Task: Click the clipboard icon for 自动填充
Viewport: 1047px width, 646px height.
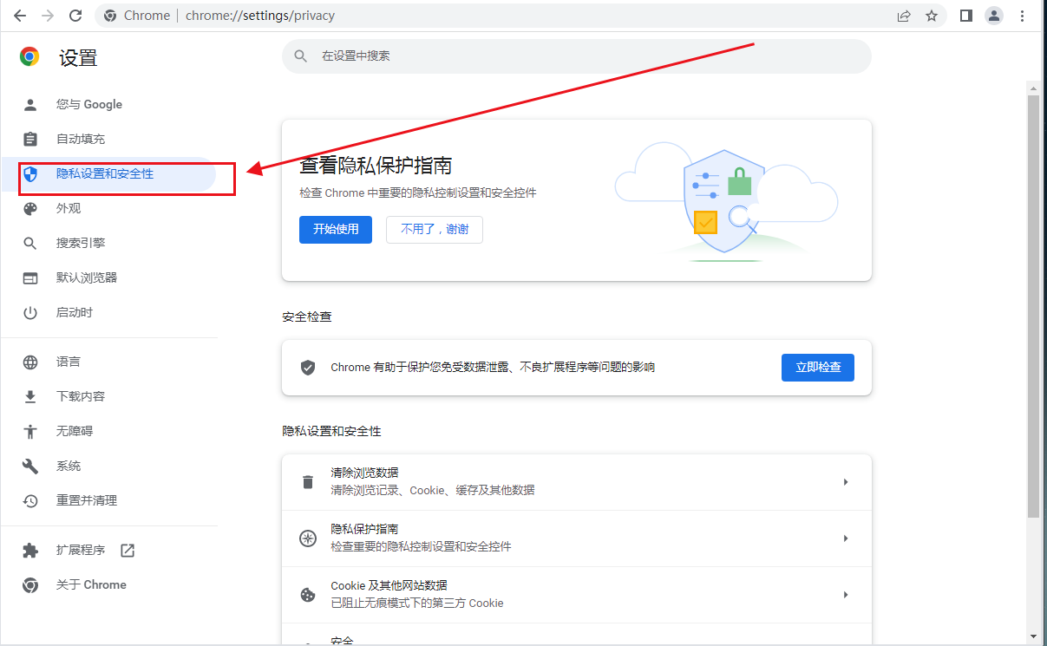Action: [30, 140]
